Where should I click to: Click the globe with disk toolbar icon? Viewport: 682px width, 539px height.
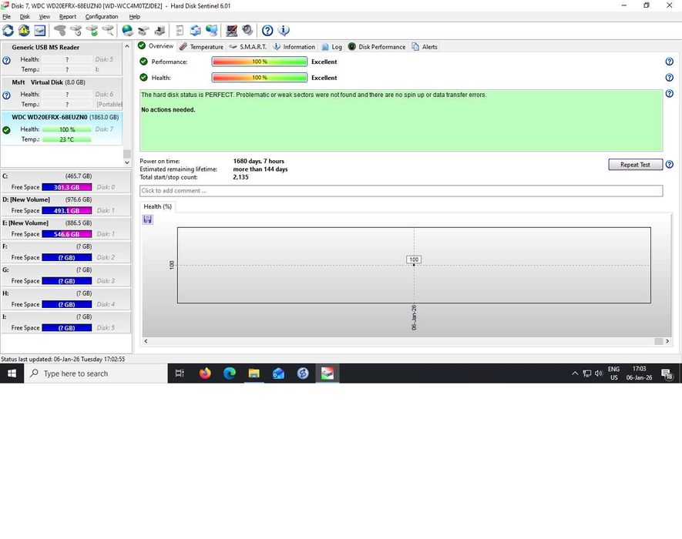point(127,31)
